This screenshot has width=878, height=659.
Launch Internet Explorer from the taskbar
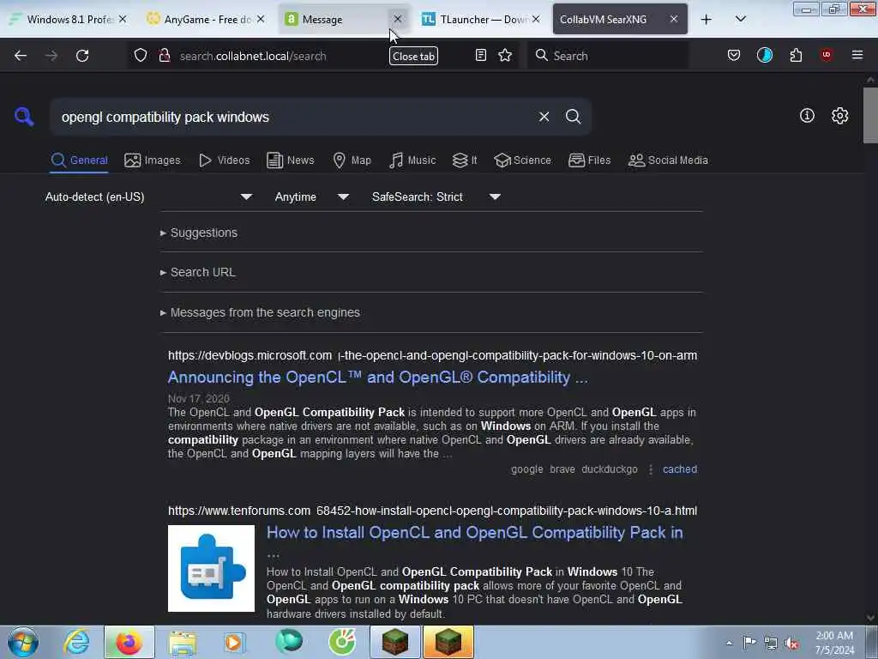(x=76, y=642)
